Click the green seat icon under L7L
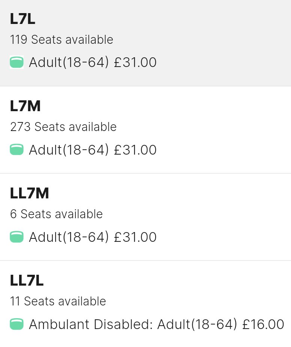 point(16,62)
